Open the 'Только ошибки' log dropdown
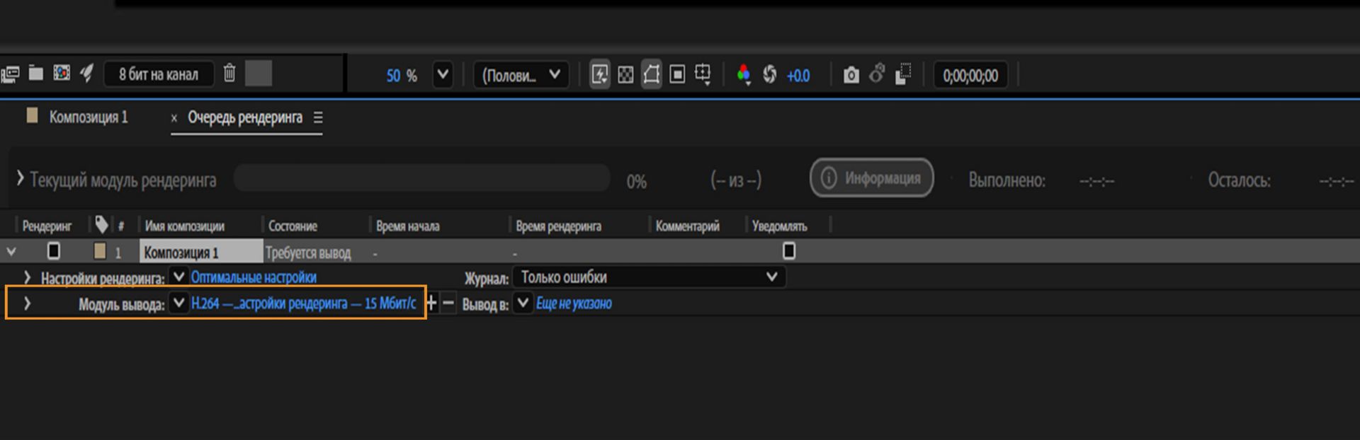This screenshot has height=440, width=1360. click(x=650, y=277)
